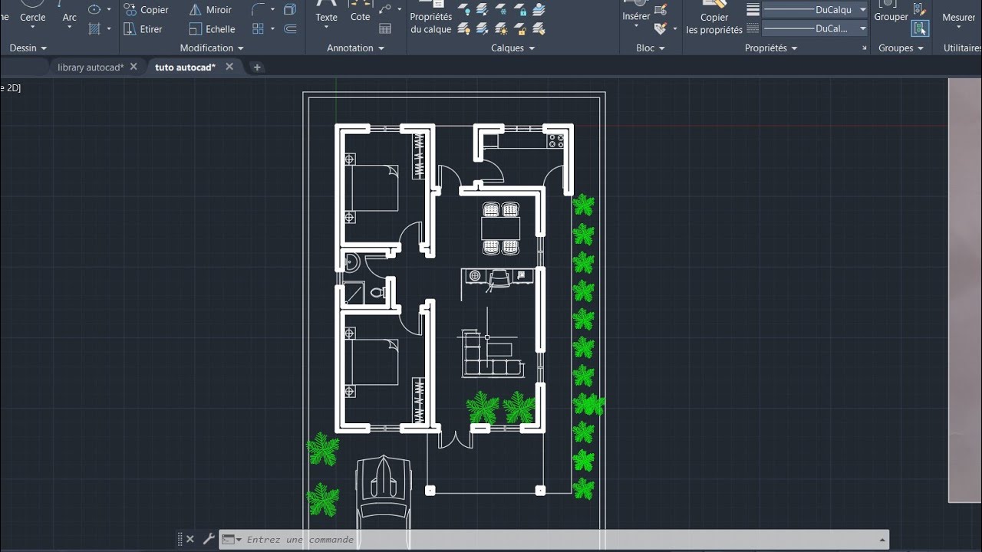Image resolution: width=982 pixels, height=552 pixels.
Task: Open the upper DuCalqu lineweight dropdown
Action: [862, 10]
